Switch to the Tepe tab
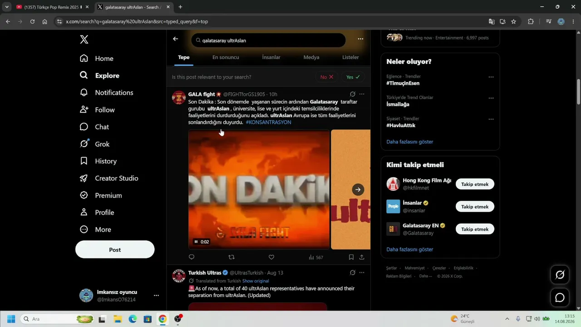This screenshot has height=327, width=581. pyautogui.click(x=184, y=57)
